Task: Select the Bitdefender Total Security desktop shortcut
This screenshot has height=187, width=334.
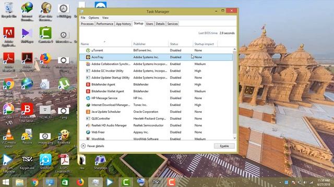Action: click(x=27, y=113)
